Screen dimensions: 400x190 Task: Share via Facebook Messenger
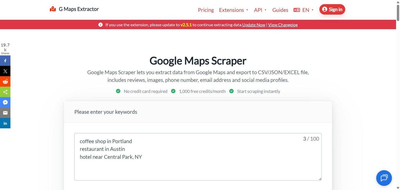click(5, 102)
